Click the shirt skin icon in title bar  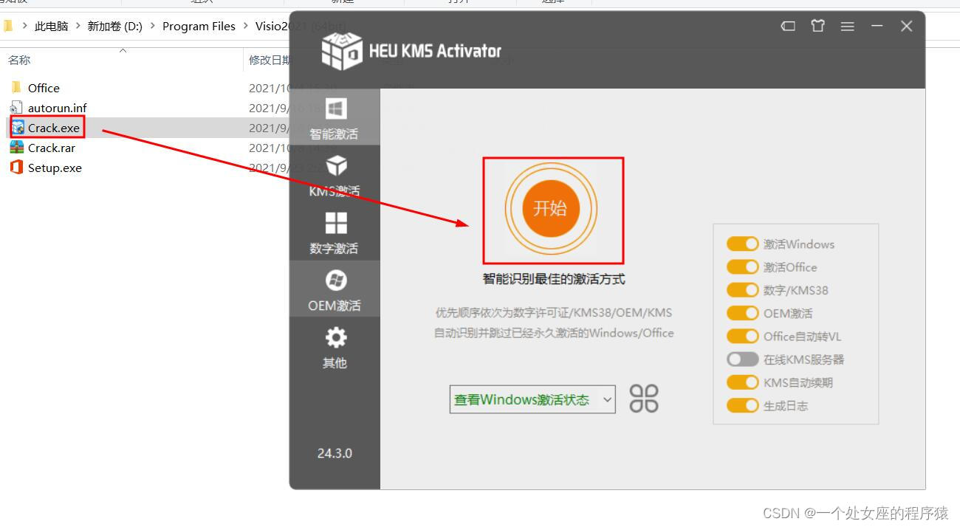point(817,27)
